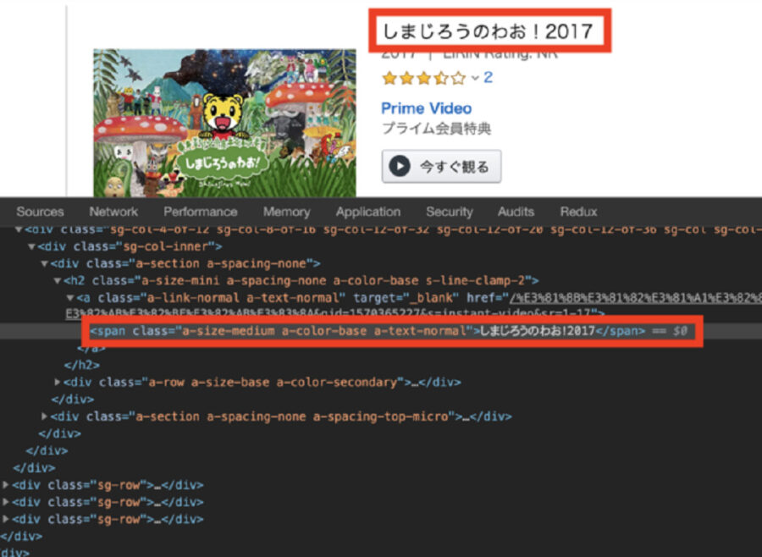Open the Network tab
This screenshot has width=762, height=557.
tap(113, 212)
